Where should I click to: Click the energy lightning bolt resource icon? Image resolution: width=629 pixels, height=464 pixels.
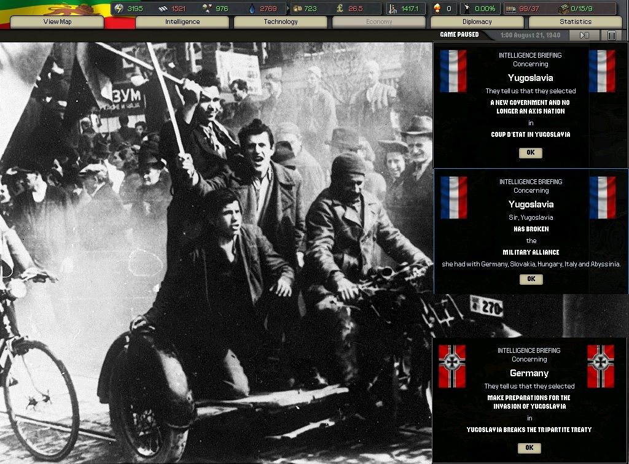tap(119, 9)
